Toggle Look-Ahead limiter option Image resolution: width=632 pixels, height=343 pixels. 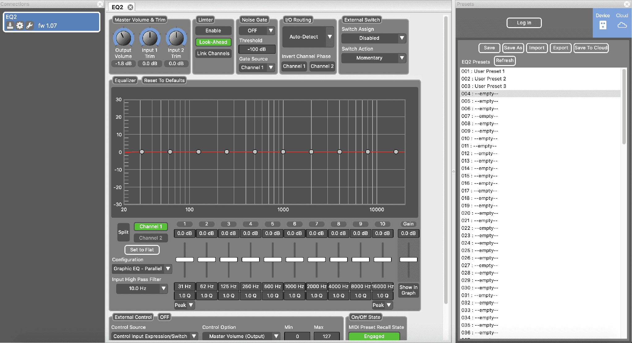pyautogui.click(x=213, y=42)
